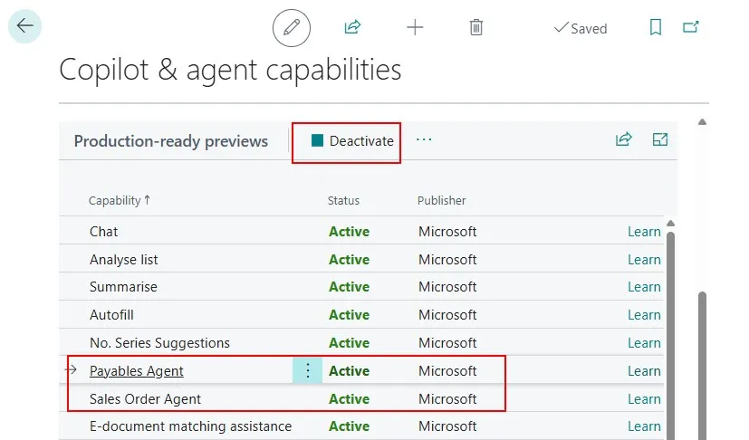Screen dimensions: 749x440
Task: Open the three-dots more options menu
Action: click(x=424, y=139)
